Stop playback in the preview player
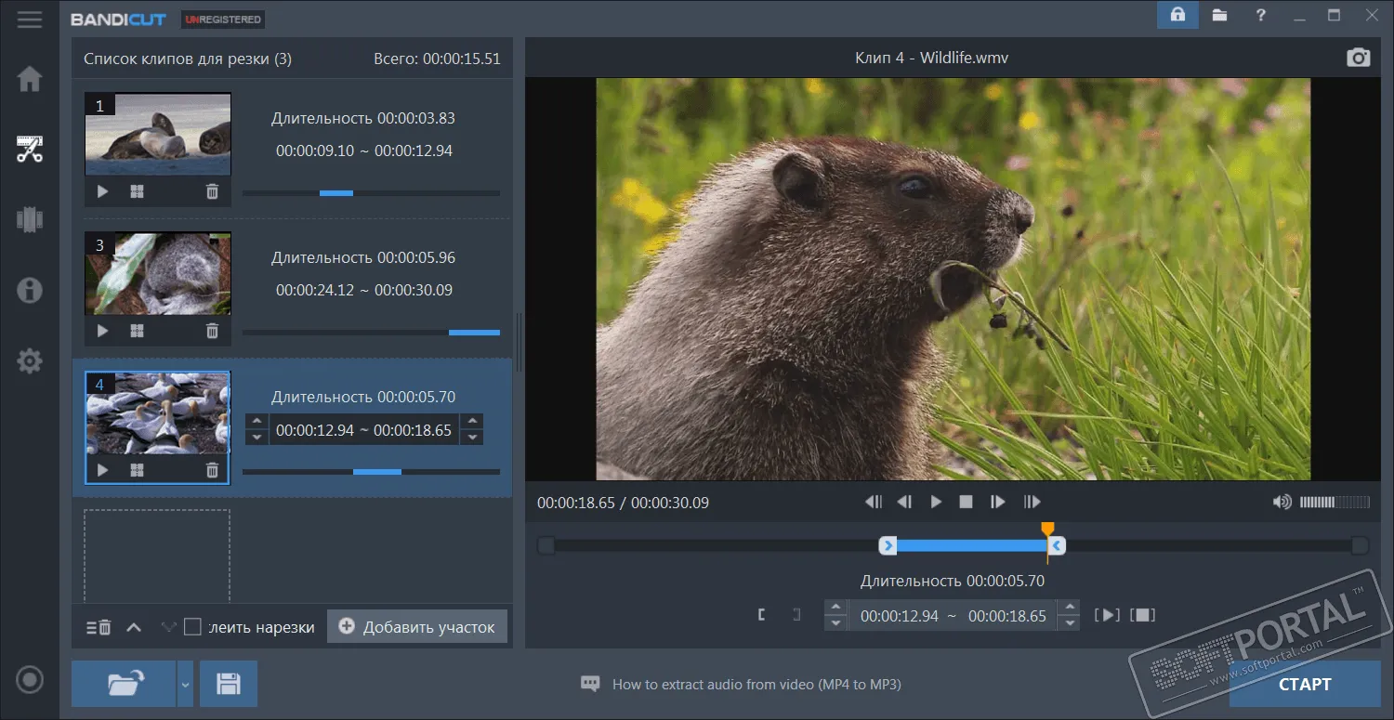Screen dimensions: 1394x720 pyautogui.click(x=966, y=502)
